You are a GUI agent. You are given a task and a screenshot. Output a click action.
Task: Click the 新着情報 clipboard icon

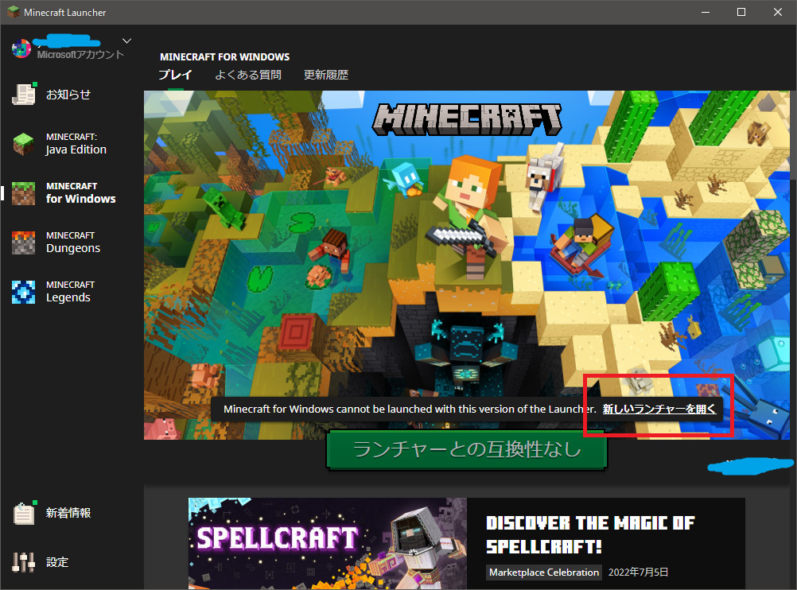pos(24,514)
